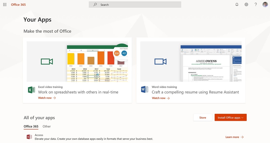This screenshot has height=143, width=270.
Task: Open the notifications bell
Action: coord(237,5)
